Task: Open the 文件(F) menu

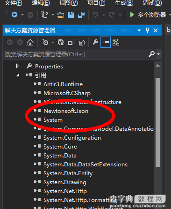Action: pyautogui.click(x=14, y=3)
